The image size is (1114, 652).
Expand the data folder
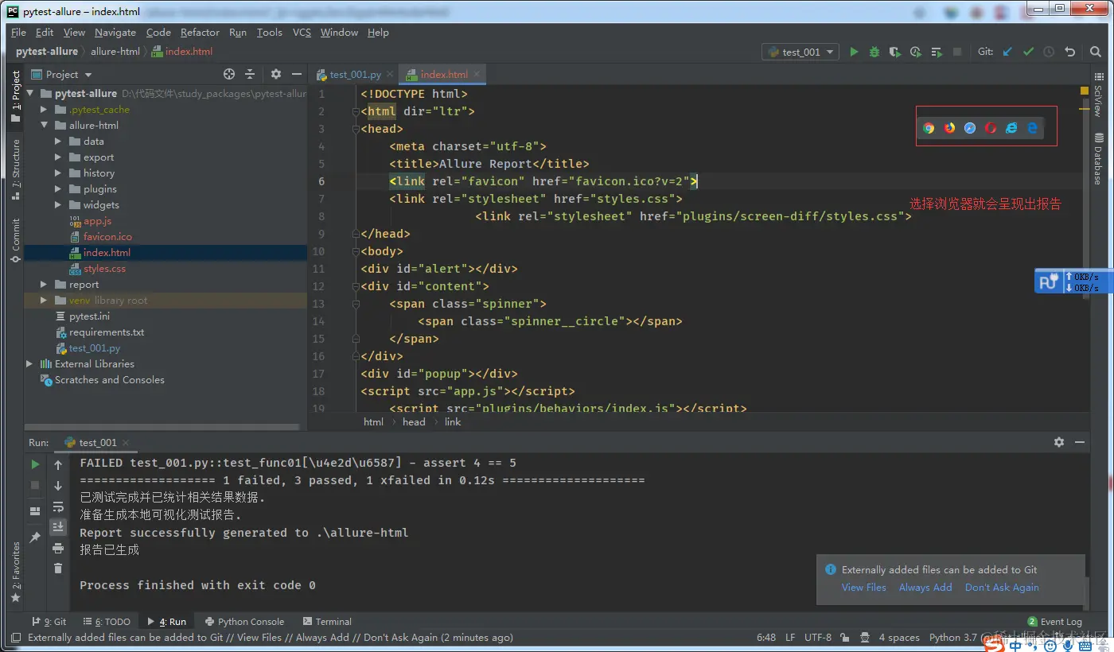58,142
